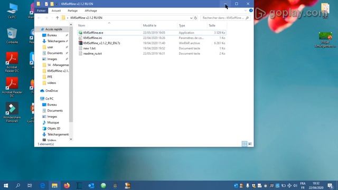Open pinned Documents under Accès rapide
This screenshot has height=190, width=338.
point(55,53)
